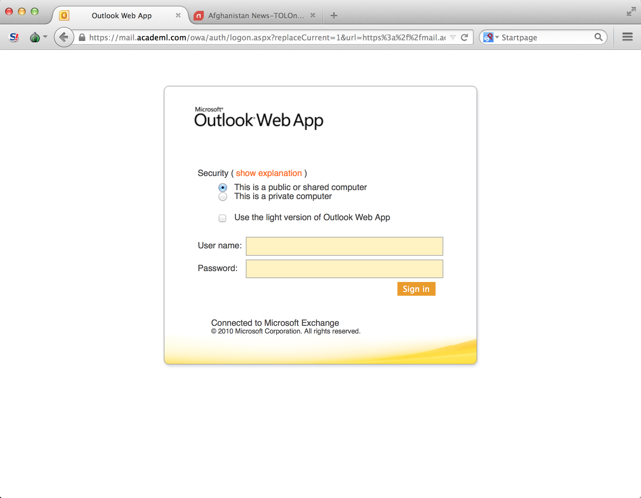Select public or shared computer option
Viewport: 641px width, 498px height.
(x=223, y=188)
